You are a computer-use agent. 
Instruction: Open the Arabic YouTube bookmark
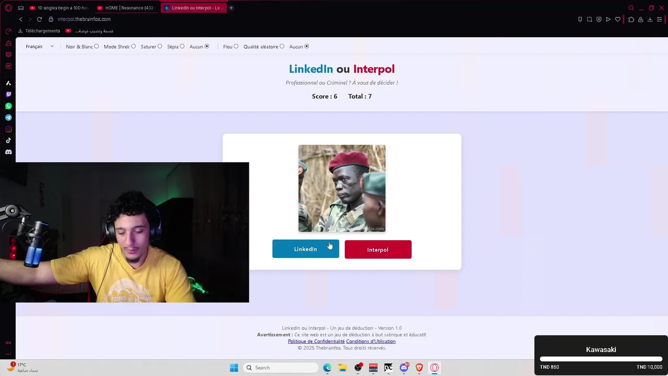(89, 31)
